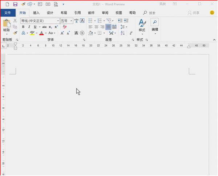
Task: Click the smiley feedback icon
Action: tap(212, 13)
